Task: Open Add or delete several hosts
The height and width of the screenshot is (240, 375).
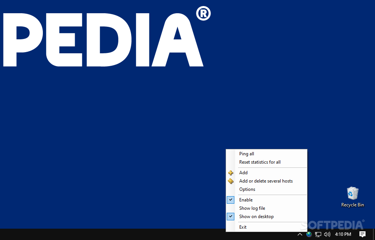Action: (267, 181)
